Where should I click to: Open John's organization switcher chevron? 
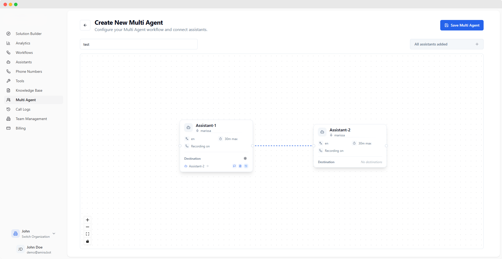pos(54,233)
